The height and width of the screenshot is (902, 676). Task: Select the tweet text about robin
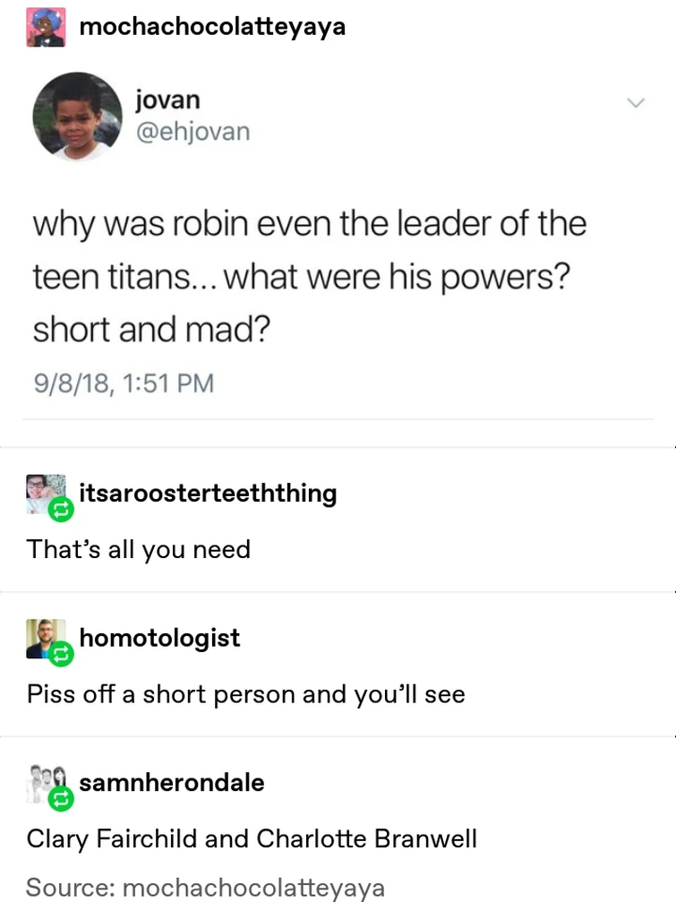pyautogui.click(x=309, y=277)
